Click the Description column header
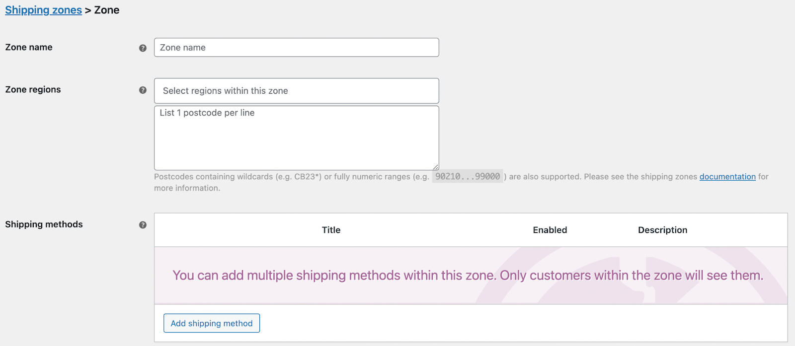Image resolution: width=795 pixels, height=346 pixels. 662,230
